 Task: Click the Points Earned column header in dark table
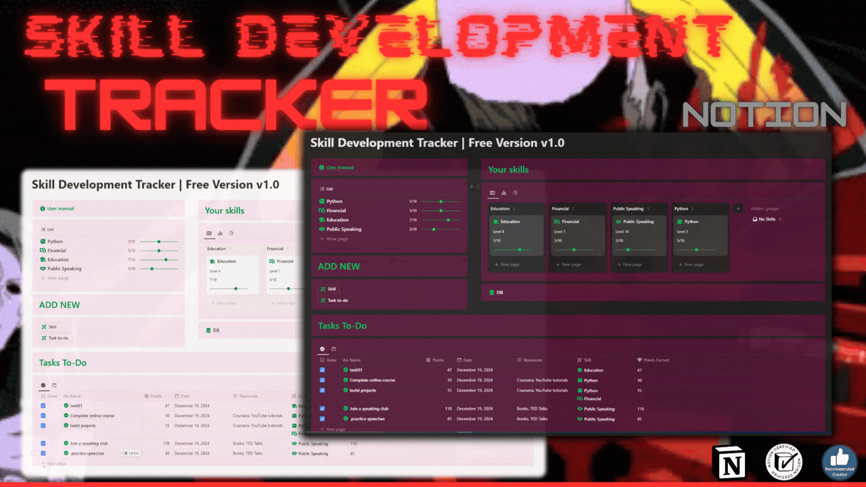point(653,360)
